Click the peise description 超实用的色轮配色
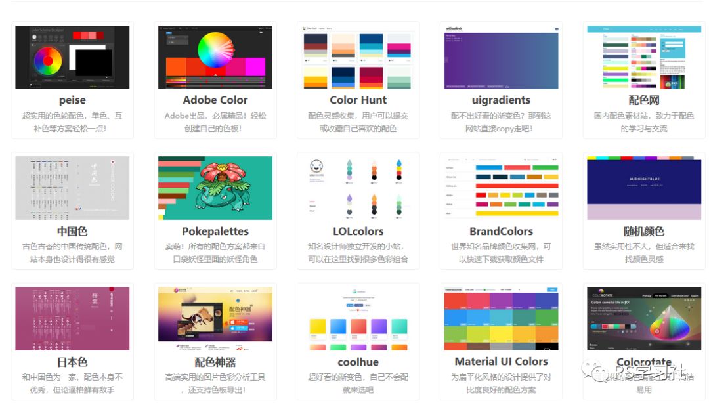709x403 pixels. 72,122
